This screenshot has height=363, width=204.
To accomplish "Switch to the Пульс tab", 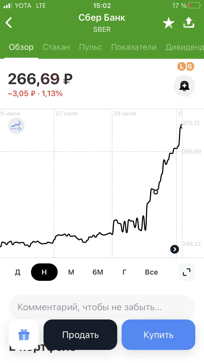I will pyautogui.click(x=91, y=47).
